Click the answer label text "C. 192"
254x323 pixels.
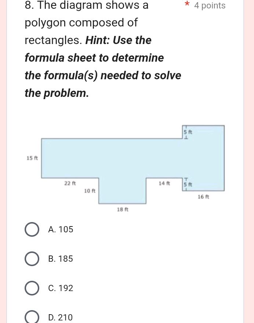click(60, 288)
